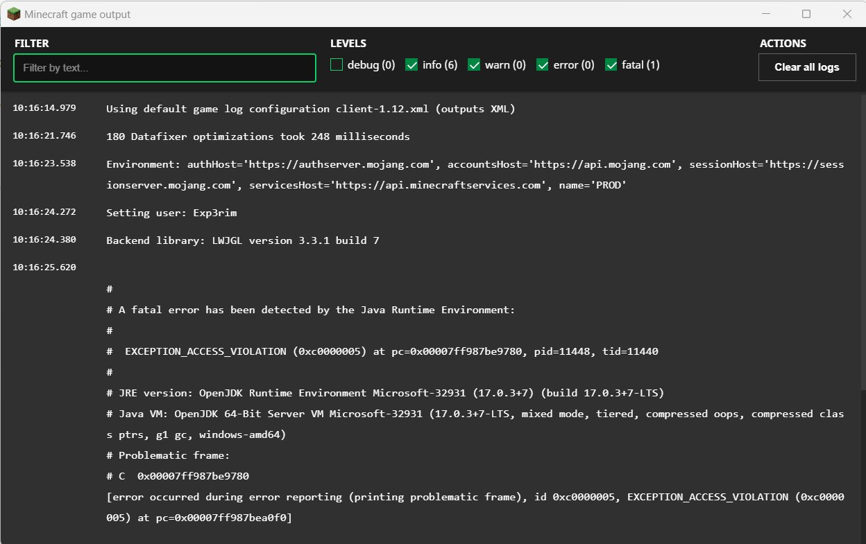Image resolution: width=866 pixels, height=544 pixels.
Task: Click the 180 Datafixer optimizations log line
Action: 257,137
